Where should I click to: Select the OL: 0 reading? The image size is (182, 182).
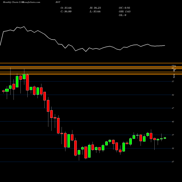122,15
